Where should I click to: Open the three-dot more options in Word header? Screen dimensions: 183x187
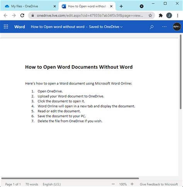click(164, 27)
